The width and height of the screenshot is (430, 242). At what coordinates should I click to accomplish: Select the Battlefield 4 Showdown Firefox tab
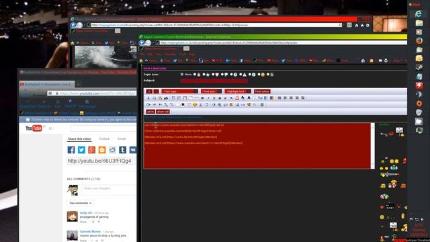point(46,84)
